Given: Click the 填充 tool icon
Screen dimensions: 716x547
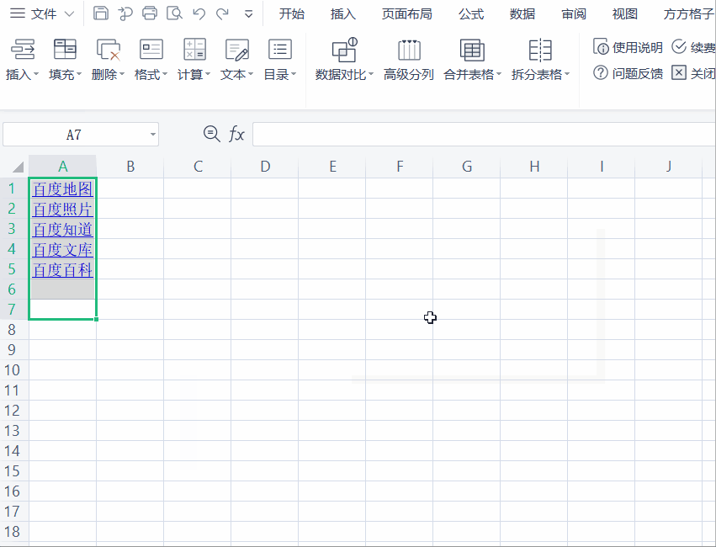Looking at the screenshot, I should point(65,49).
